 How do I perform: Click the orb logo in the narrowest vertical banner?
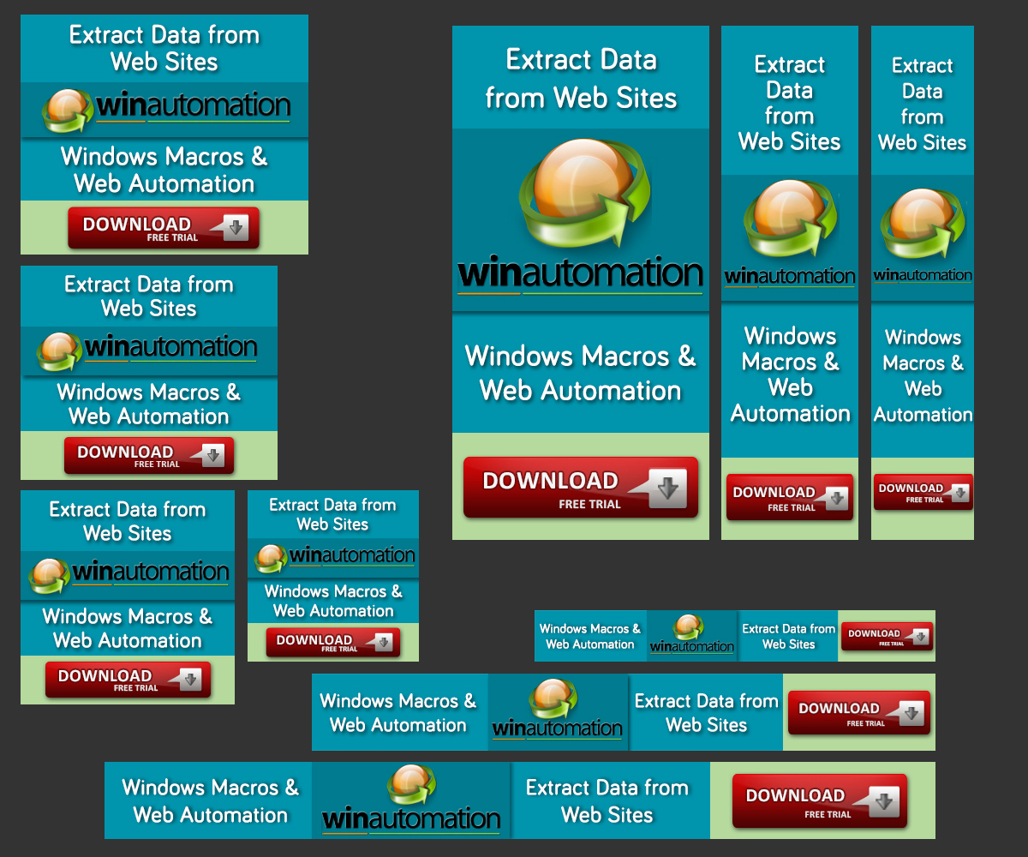(922, 224)
